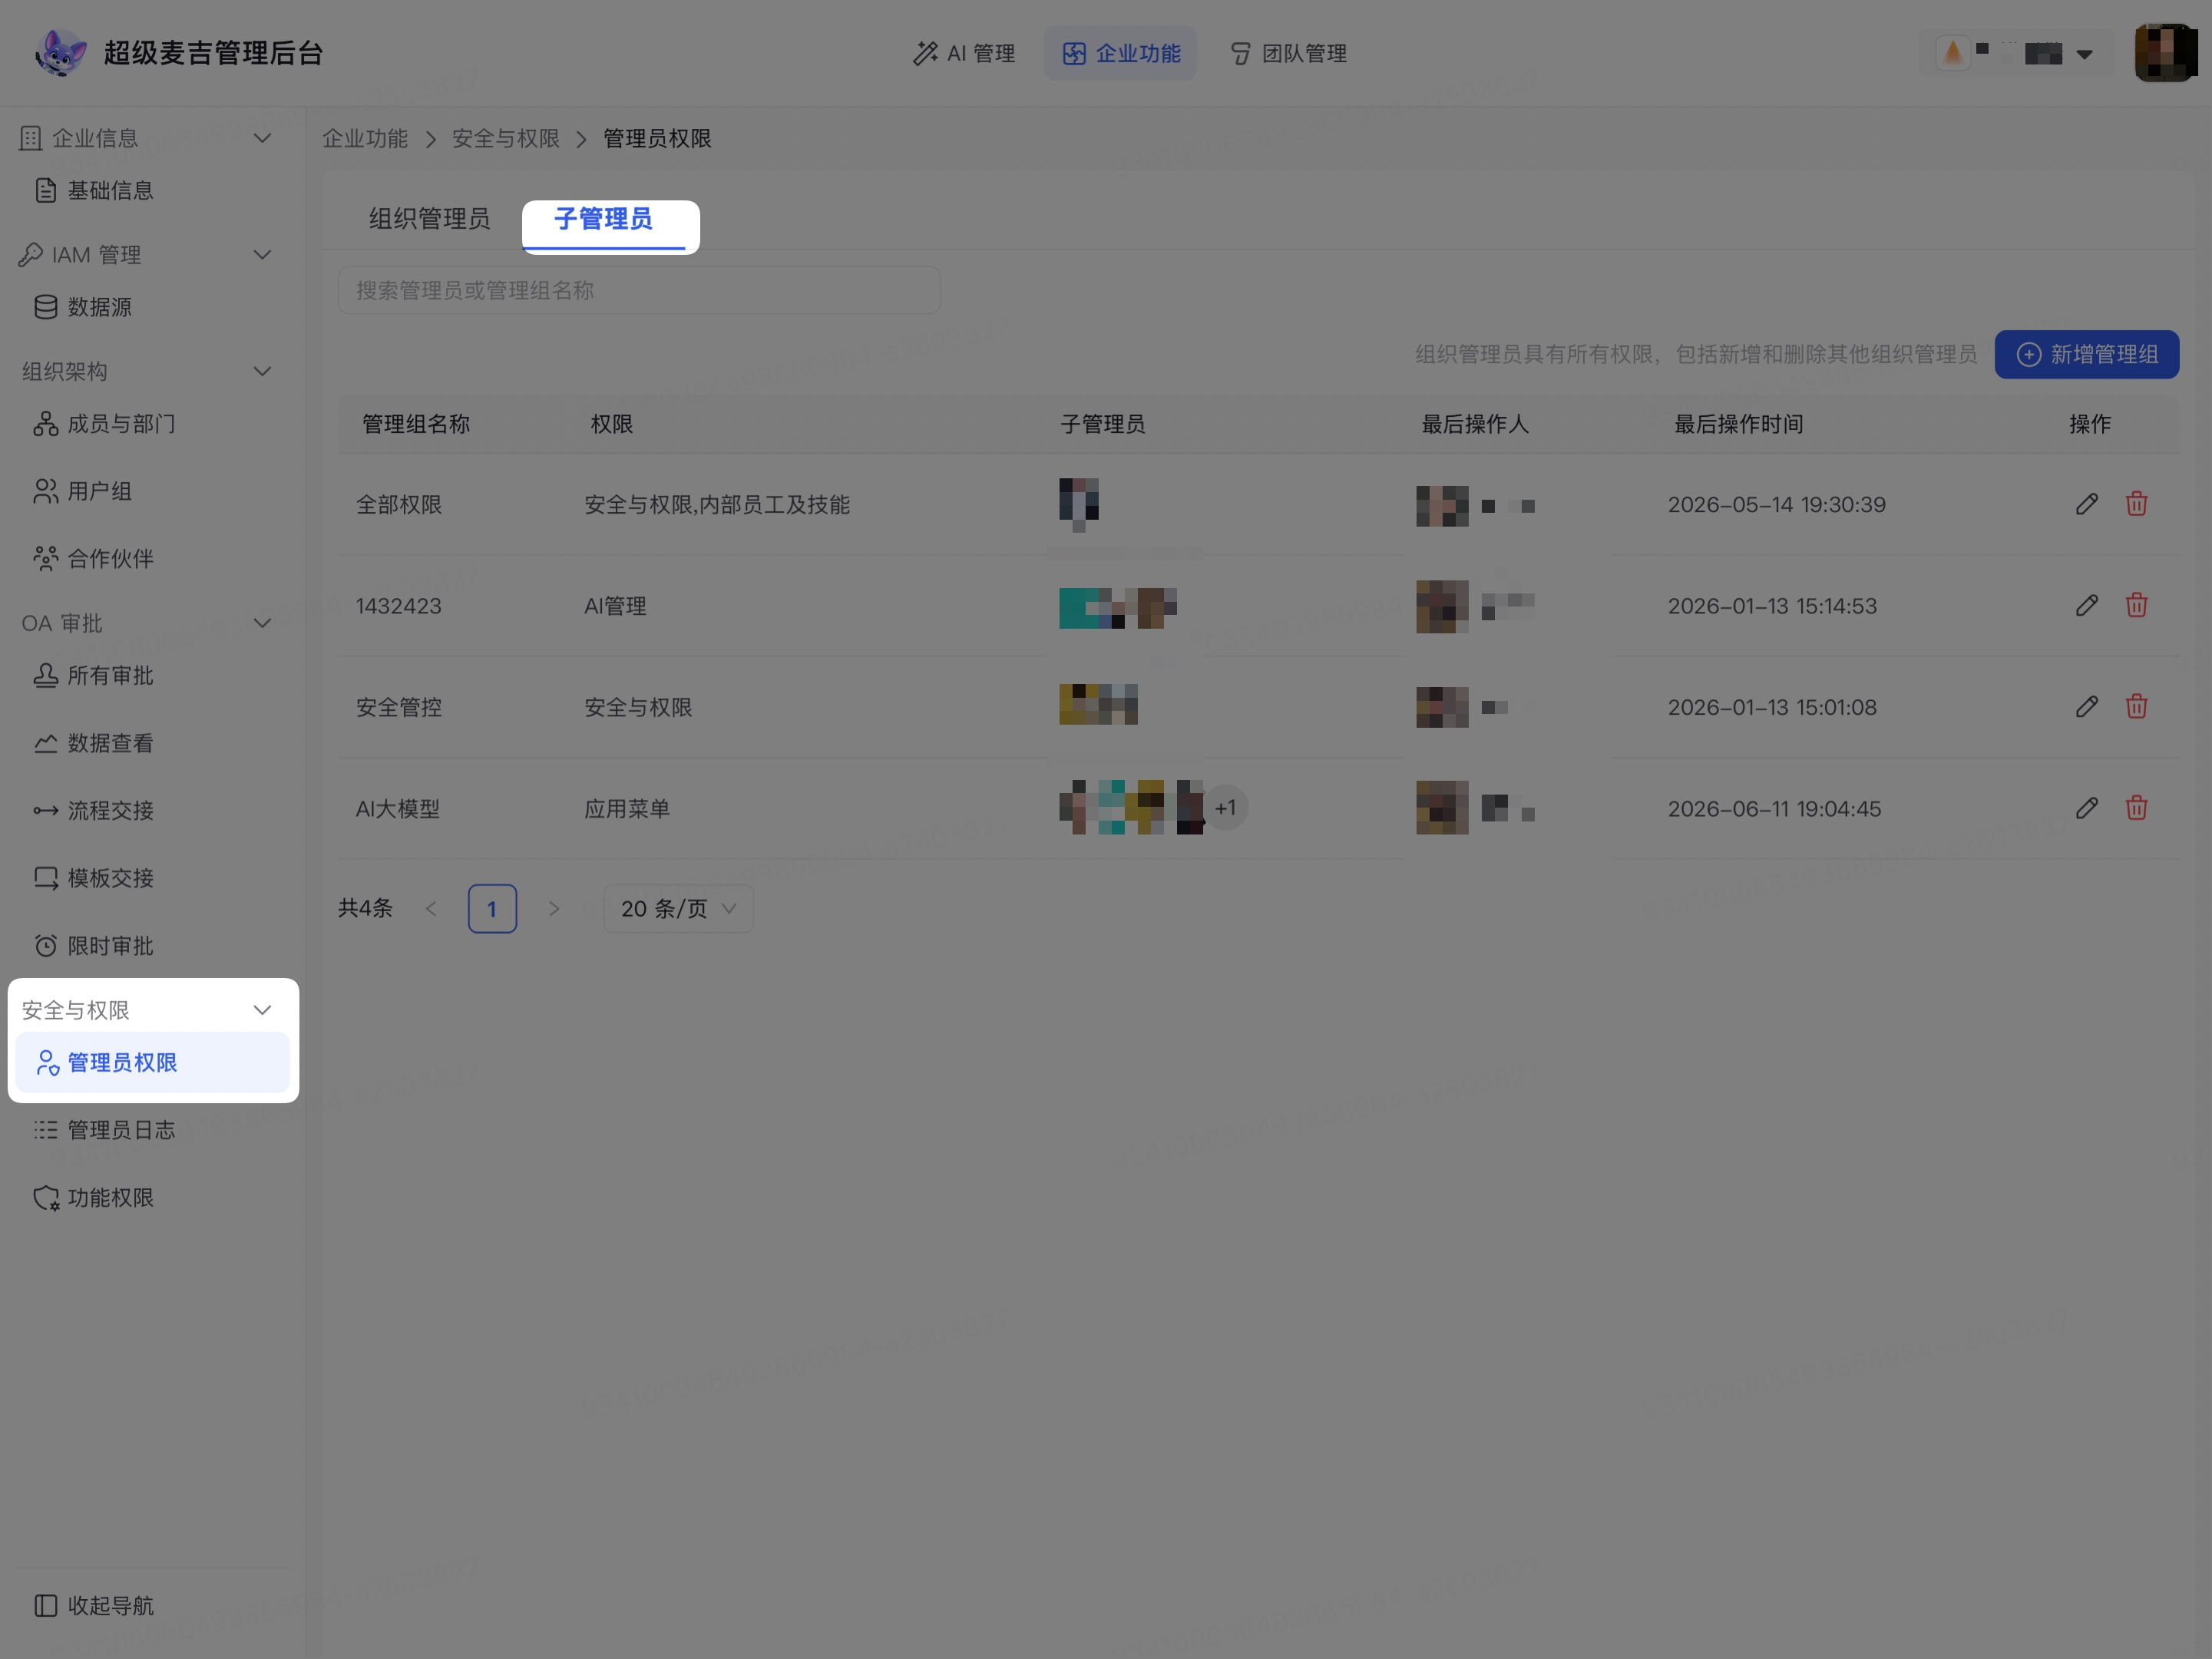Screen dimensions: 2212x1659
Task: Select the 子管理员 tab
Action: [603, 219]
